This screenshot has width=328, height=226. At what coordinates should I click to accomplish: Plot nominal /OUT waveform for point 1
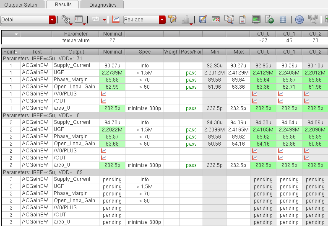(104, 101)
